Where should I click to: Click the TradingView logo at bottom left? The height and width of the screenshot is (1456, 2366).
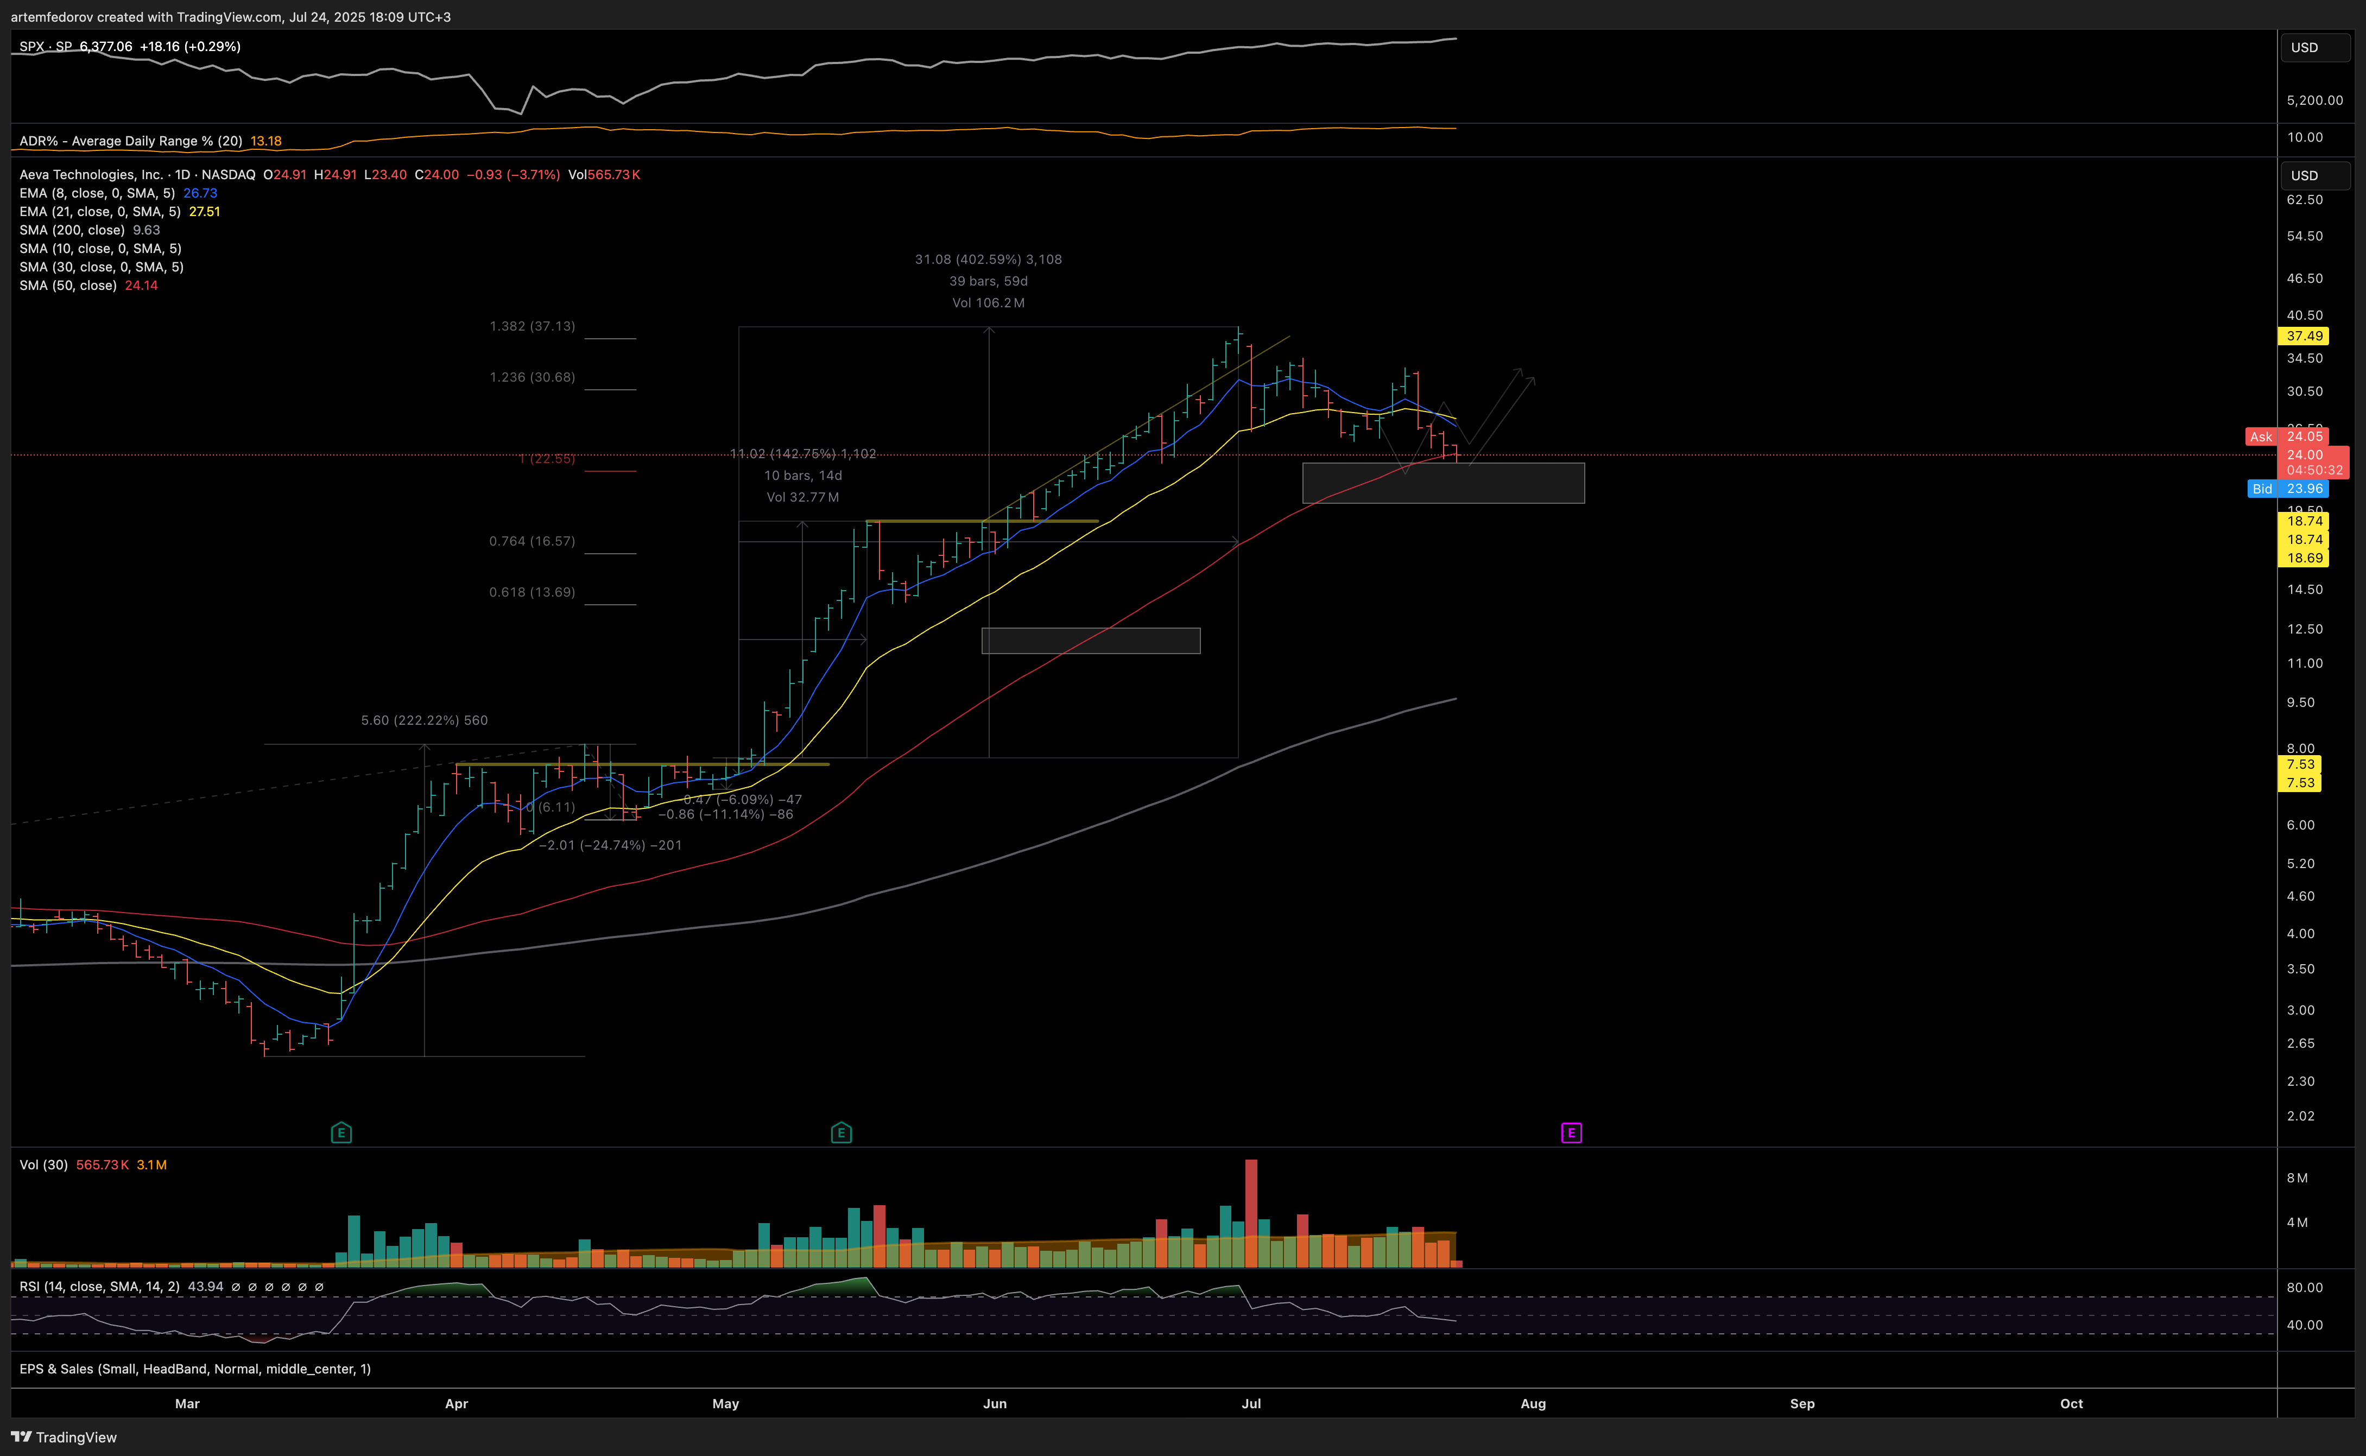[x=64, y=1437]
